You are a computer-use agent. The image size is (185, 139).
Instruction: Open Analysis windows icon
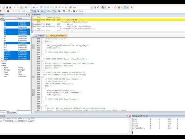click(x=64, y=11)
